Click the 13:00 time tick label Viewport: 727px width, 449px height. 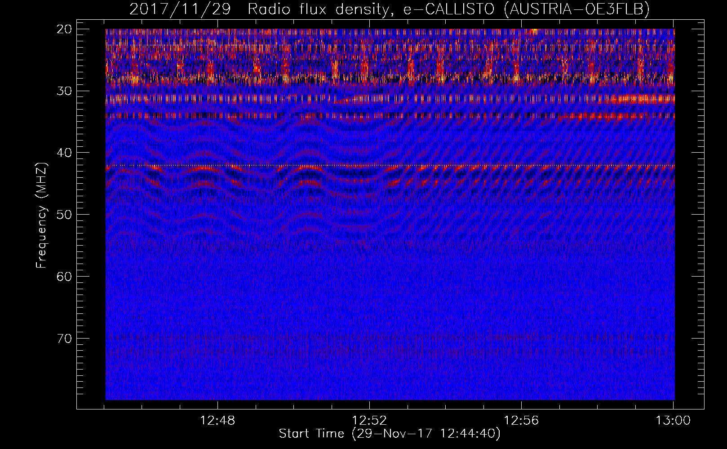point(673,421)
